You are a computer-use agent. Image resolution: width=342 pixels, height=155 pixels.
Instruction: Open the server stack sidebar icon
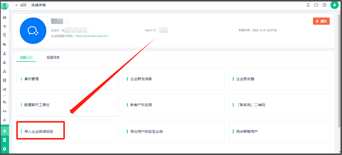(x=5, y=140)
